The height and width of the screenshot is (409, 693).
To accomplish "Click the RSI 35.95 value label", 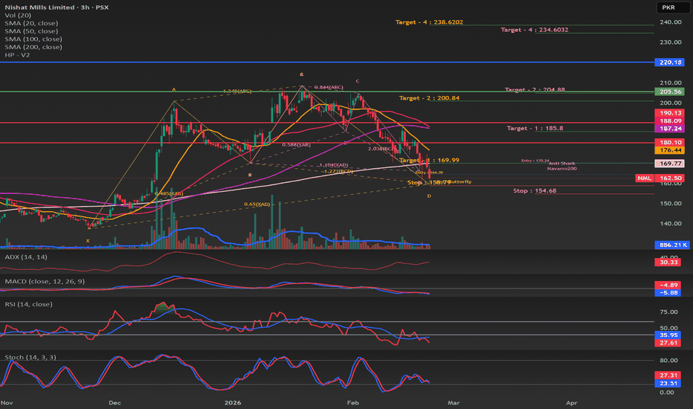I will 668,335.
